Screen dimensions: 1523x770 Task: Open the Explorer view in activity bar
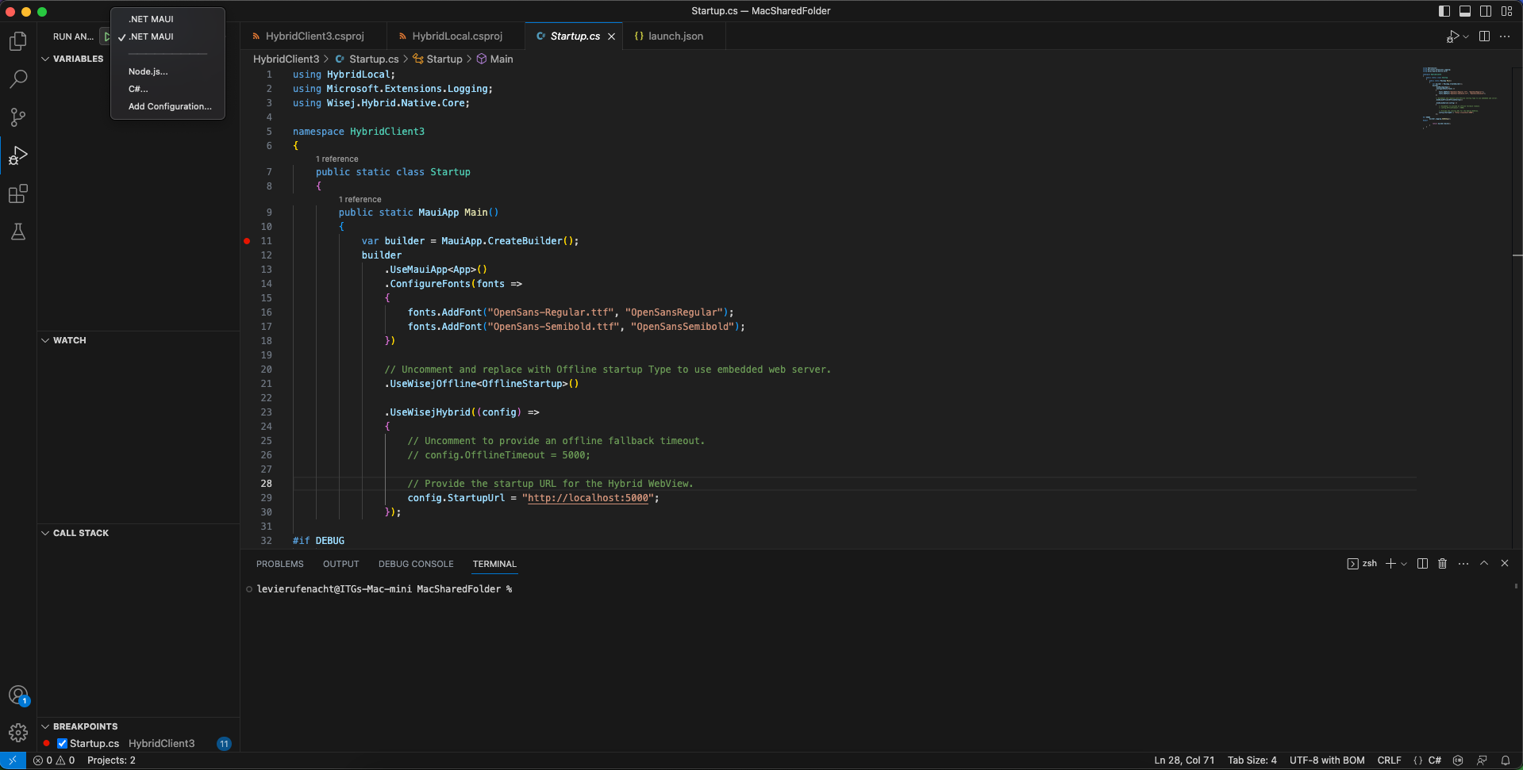click(x=17, y=41)
